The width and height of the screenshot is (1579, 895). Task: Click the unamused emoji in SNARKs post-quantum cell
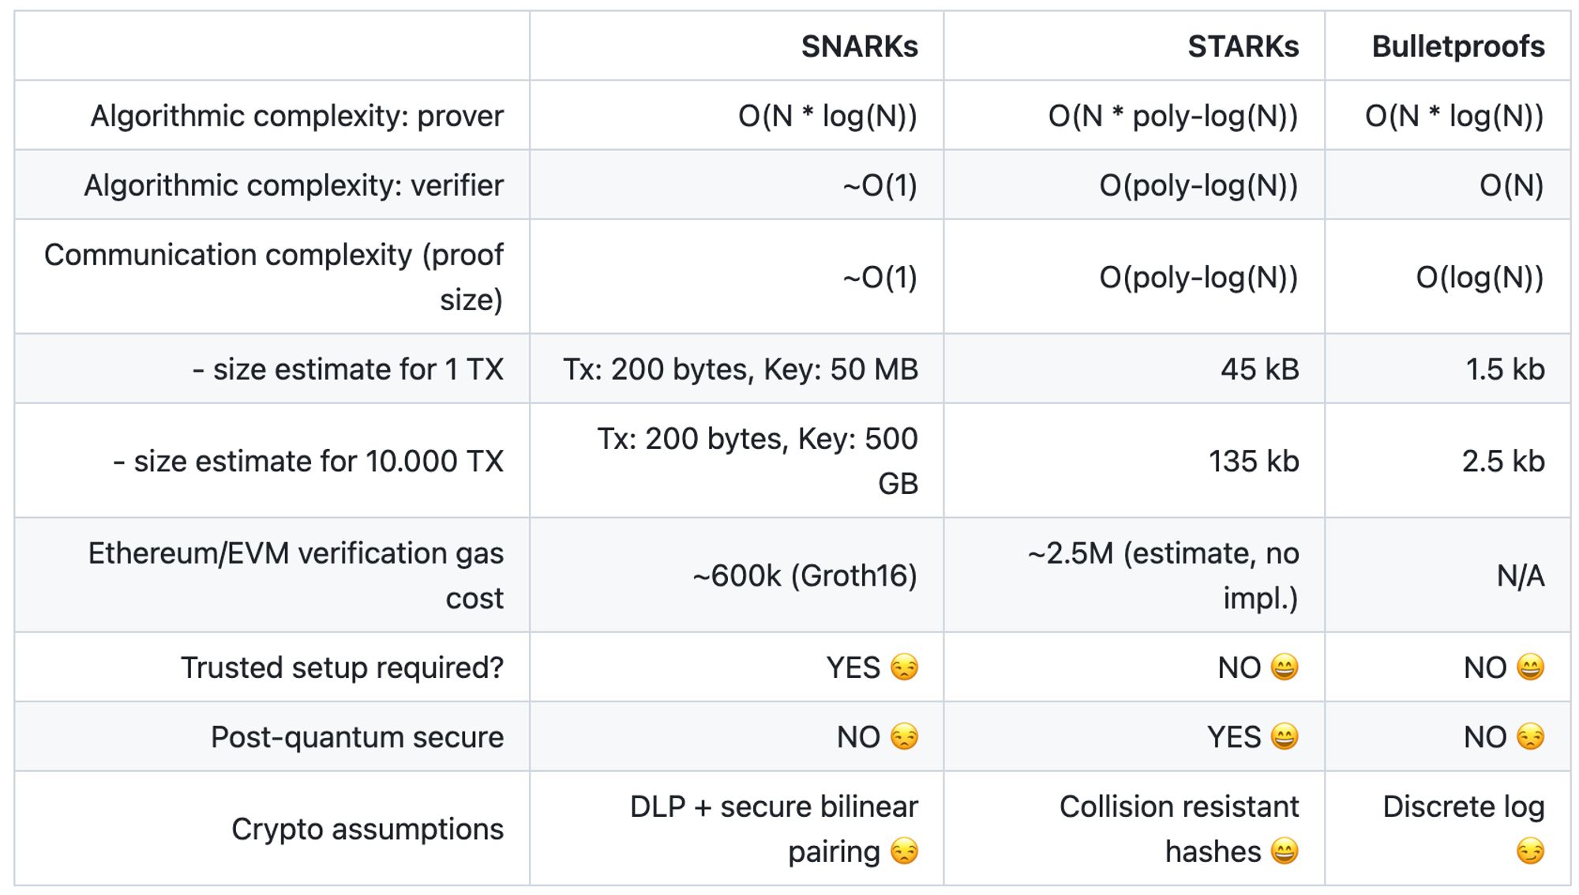pos(904,737)
